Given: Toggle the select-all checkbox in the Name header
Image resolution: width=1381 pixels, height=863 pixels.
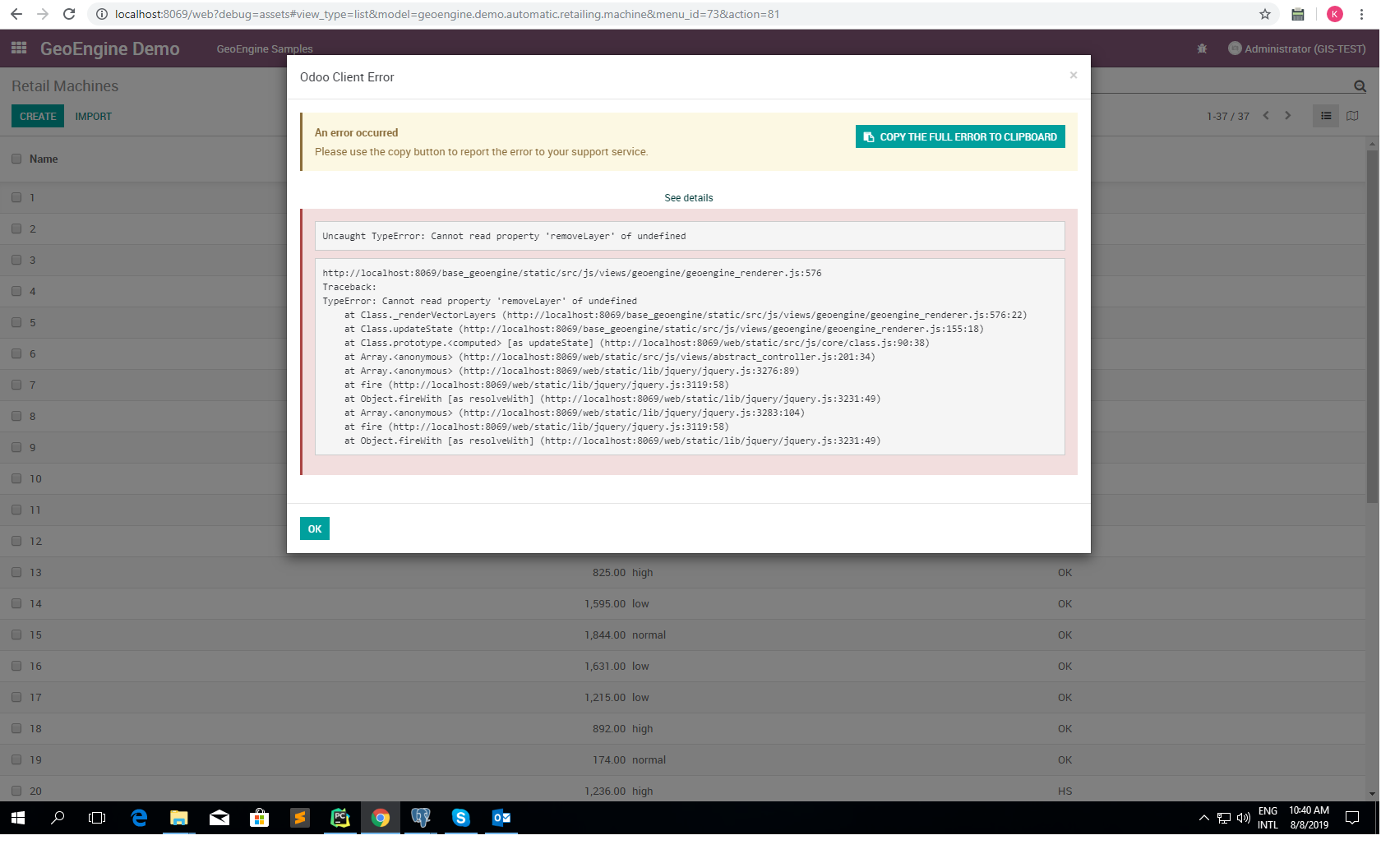Looking at the screenshot, I should (16, 159).
